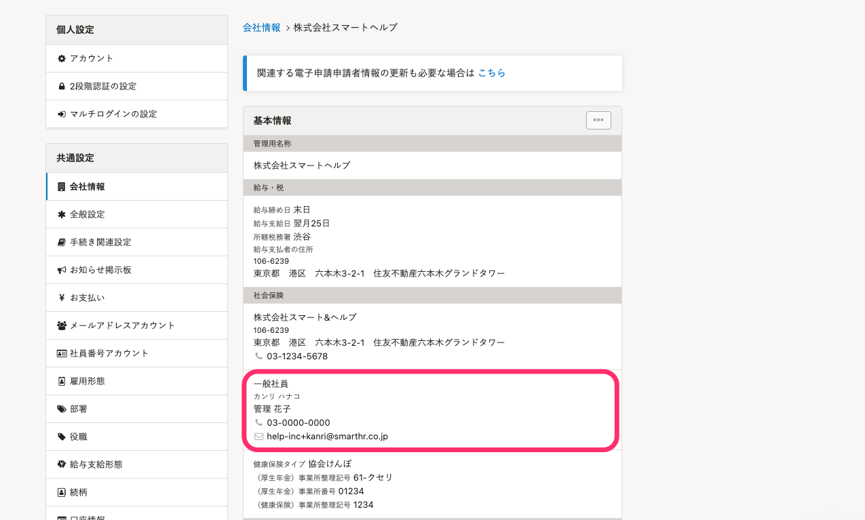Click the 基本情報 card title
This screenshot has width=865, height=520.
click(x=272, y=121)
